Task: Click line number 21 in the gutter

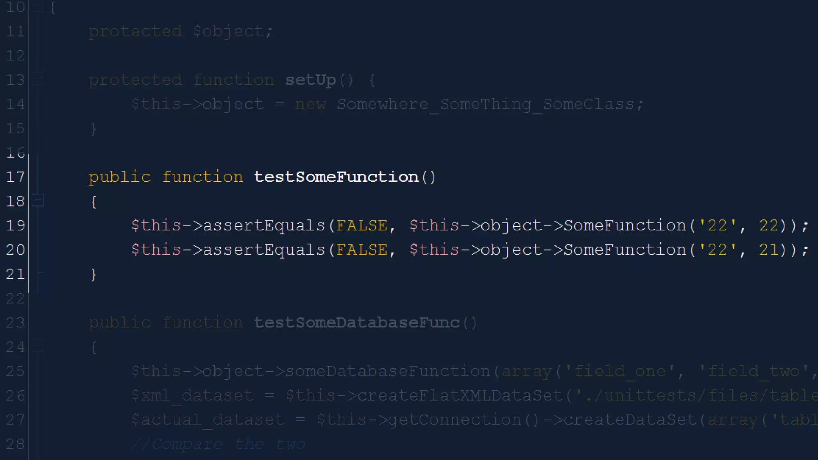Action: (x=15, y=274)
